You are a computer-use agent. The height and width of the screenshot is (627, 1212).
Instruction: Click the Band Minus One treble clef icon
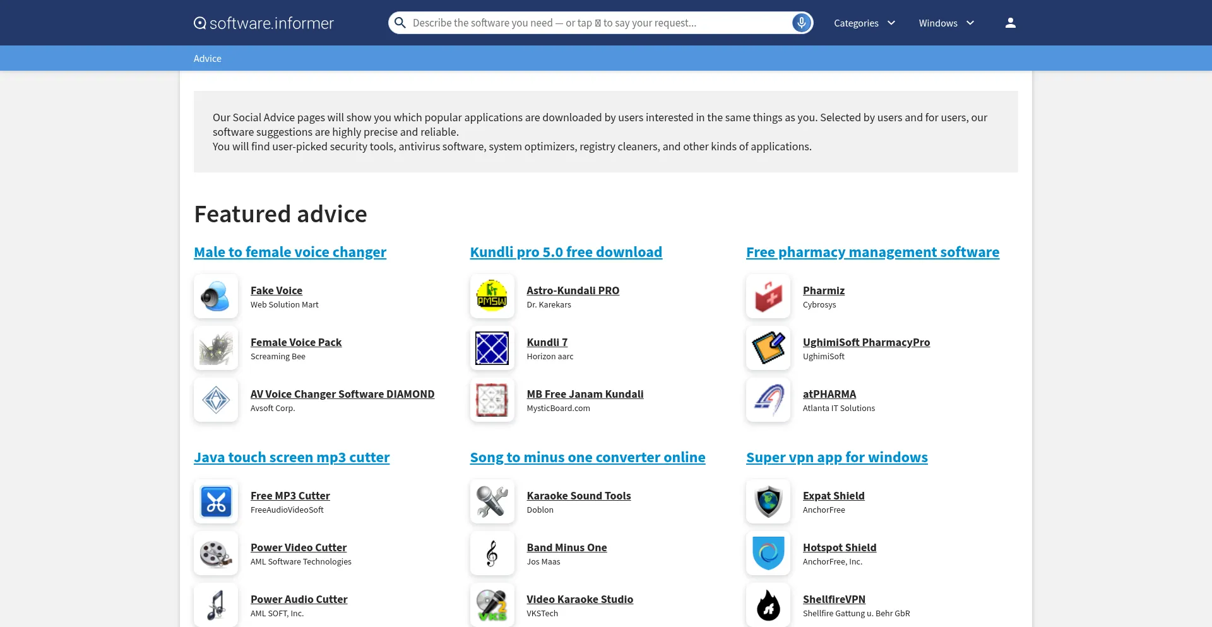coord(492,553)
